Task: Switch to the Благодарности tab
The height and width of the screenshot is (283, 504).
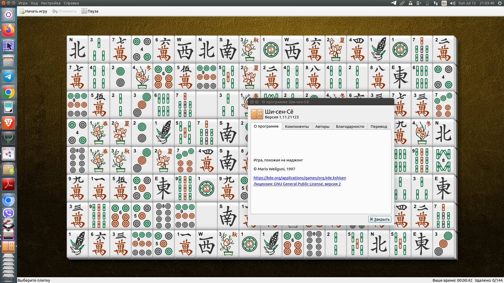Action: 350,126
